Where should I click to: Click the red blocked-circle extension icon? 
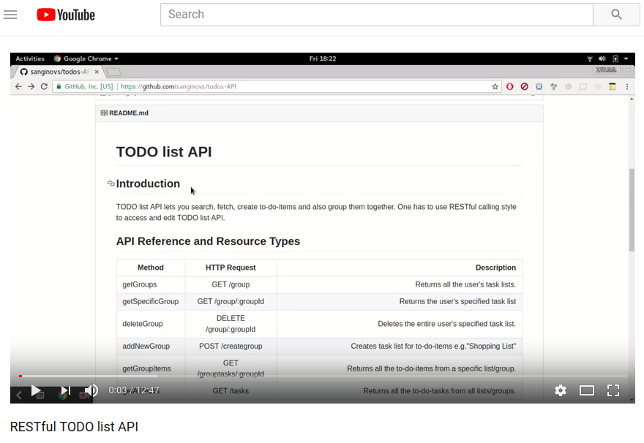click(525, 86)
